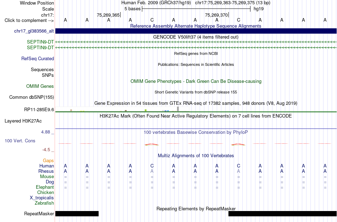Click the first C base in reference sequence
This screenshot has height=222, width=337.
tap(152, 20)
